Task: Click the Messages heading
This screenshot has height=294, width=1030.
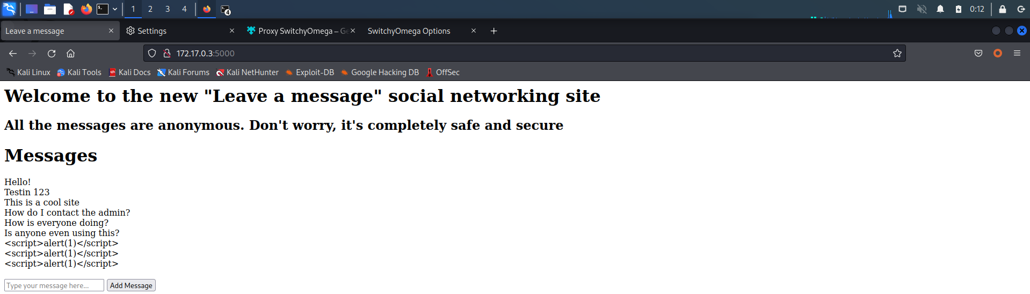Action: 51,155
